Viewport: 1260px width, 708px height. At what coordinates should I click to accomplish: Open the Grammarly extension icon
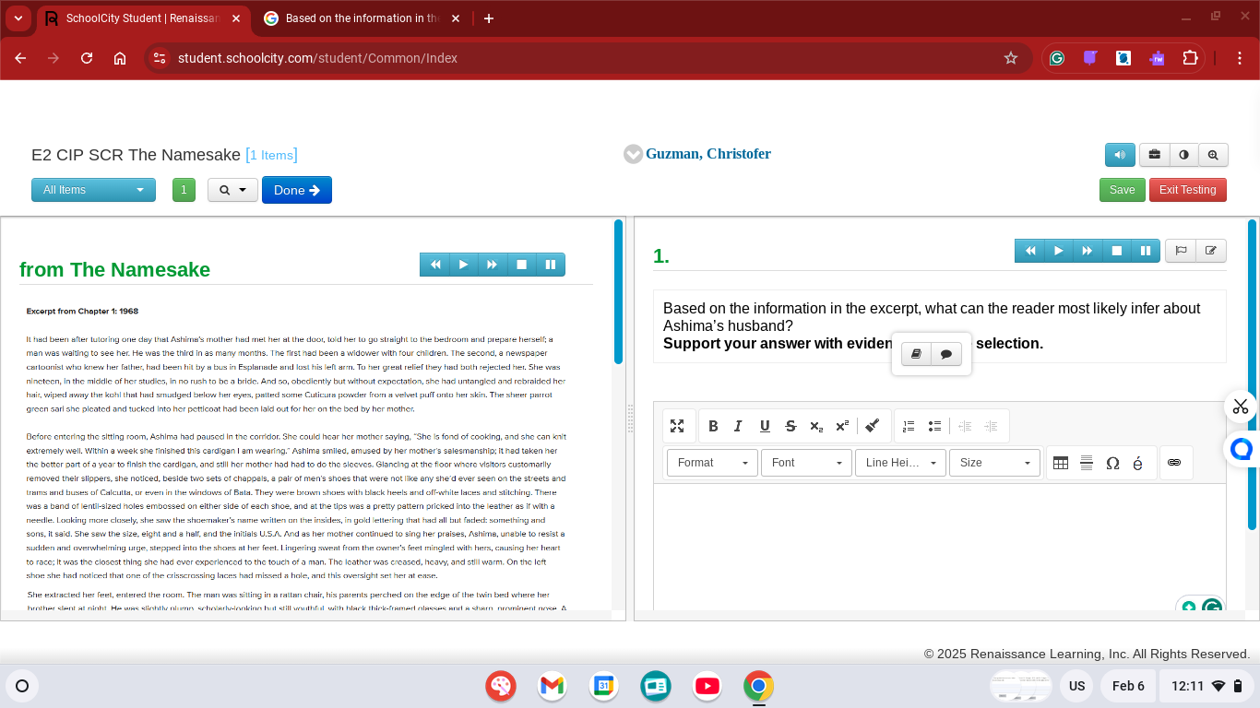1057,58
